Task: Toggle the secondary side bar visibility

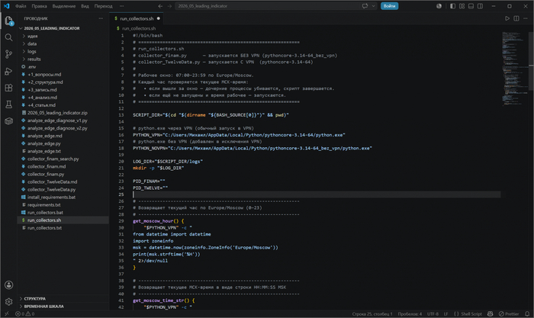Action: 480,6
